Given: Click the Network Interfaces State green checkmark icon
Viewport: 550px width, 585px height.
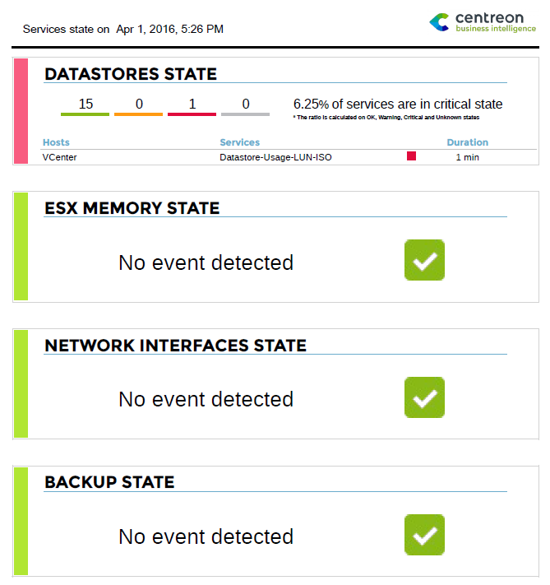Looking at the screenshot, I should [424, 397].
